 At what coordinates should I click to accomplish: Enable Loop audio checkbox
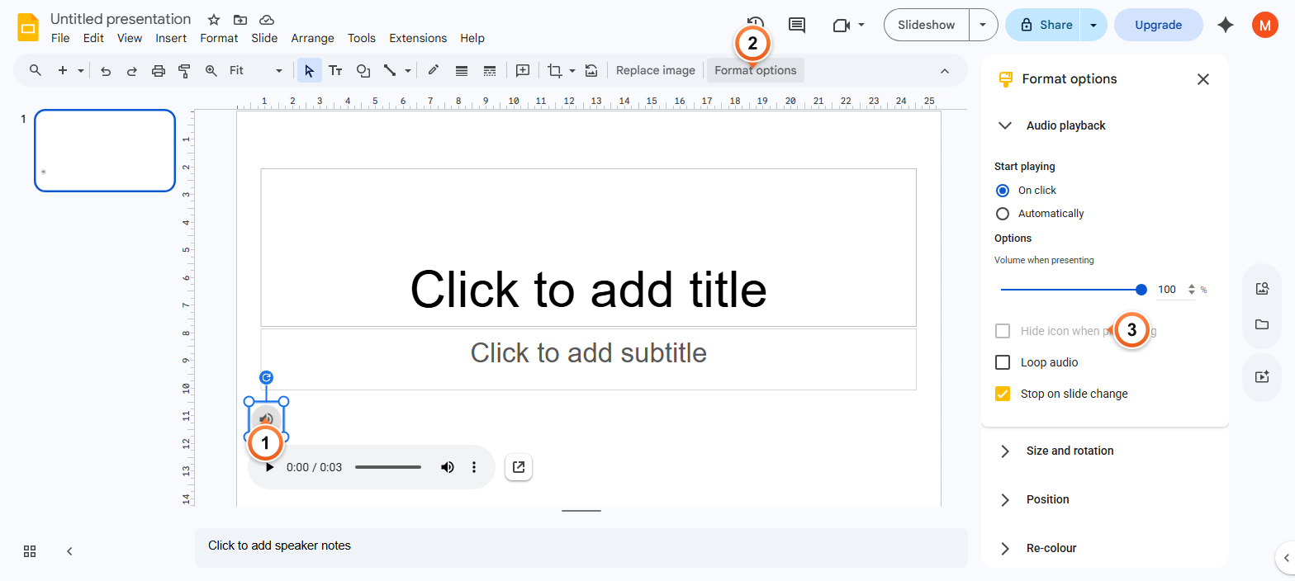click(1003, 362)
